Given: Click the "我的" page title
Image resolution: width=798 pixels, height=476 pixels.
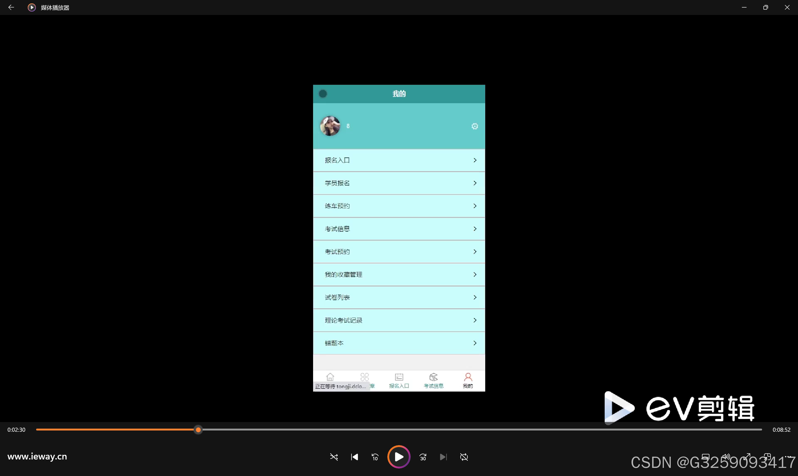Looking at the screenshot, I should tap(399, 94).
